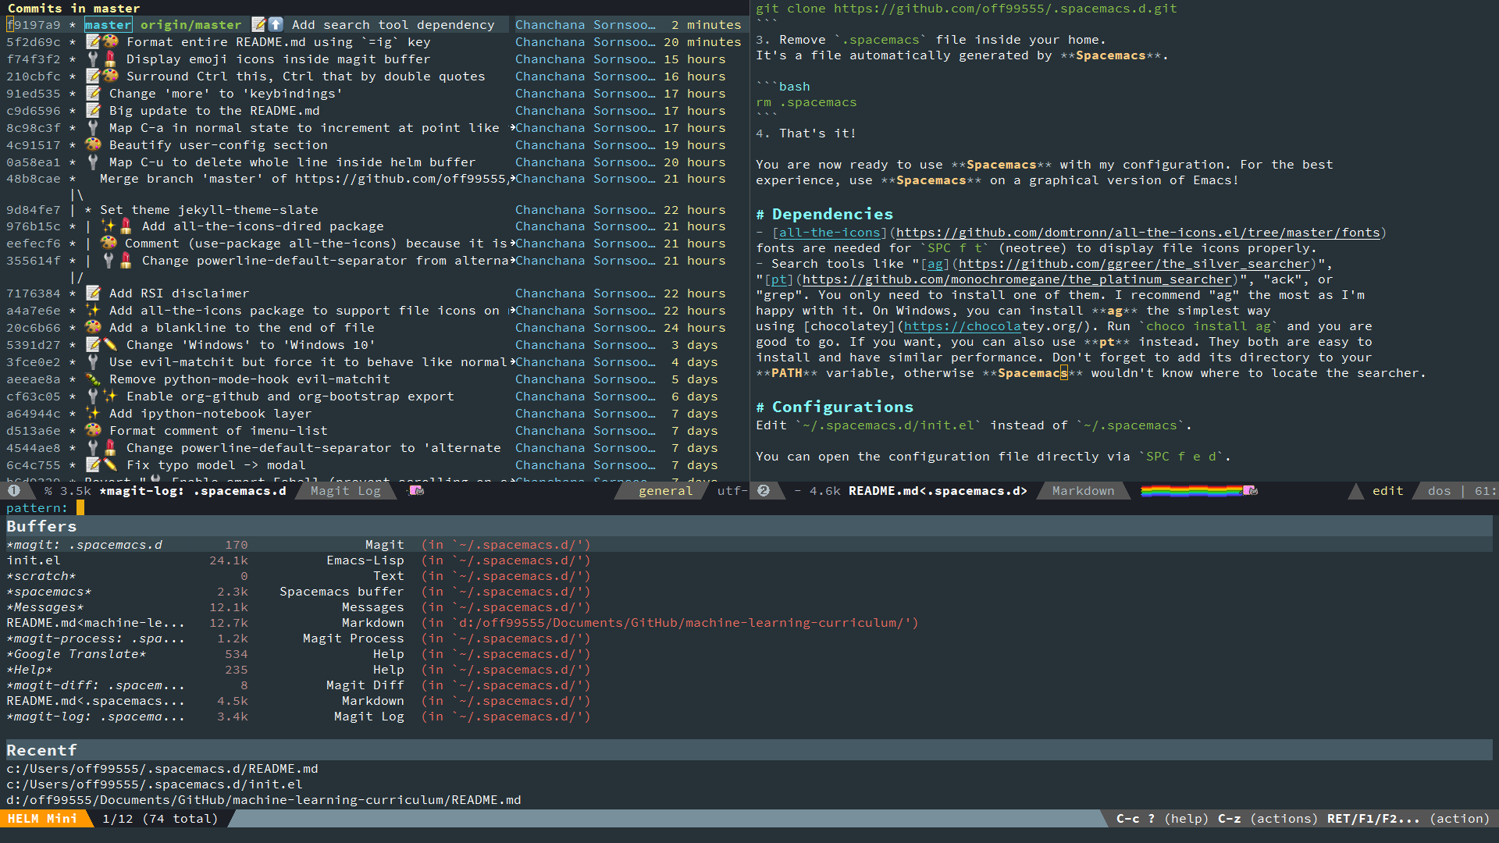Click the lipstick emoji on the f74f3f2 commit
The image size is (1499, 843).
click(110, 59)
